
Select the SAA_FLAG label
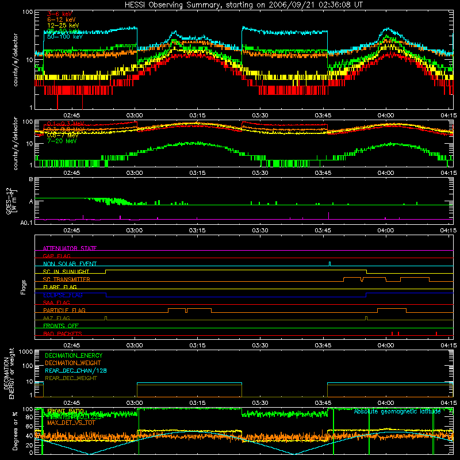pyautogui.click(x=56, y=302)
